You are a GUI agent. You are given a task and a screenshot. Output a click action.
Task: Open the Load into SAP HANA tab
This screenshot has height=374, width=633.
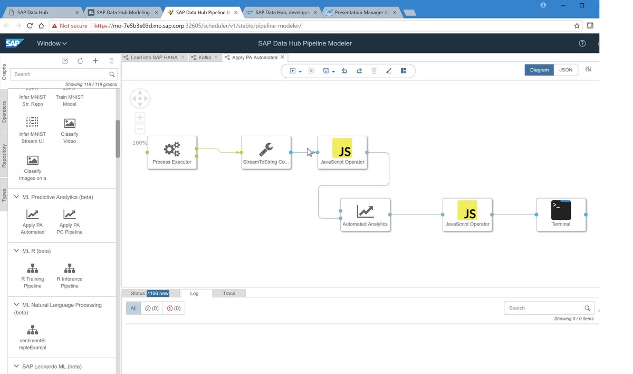click(x=155, y=58)
